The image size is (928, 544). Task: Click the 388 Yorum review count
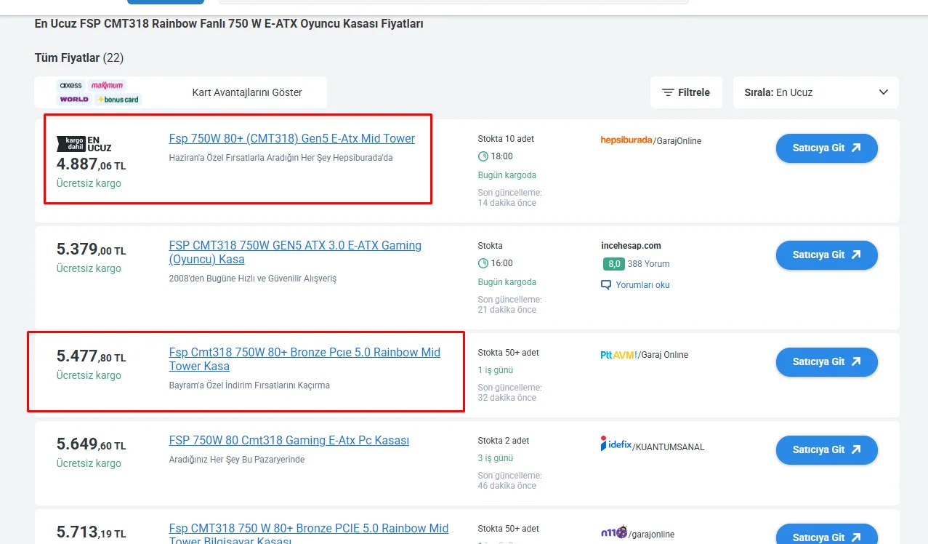pos(649,264)
